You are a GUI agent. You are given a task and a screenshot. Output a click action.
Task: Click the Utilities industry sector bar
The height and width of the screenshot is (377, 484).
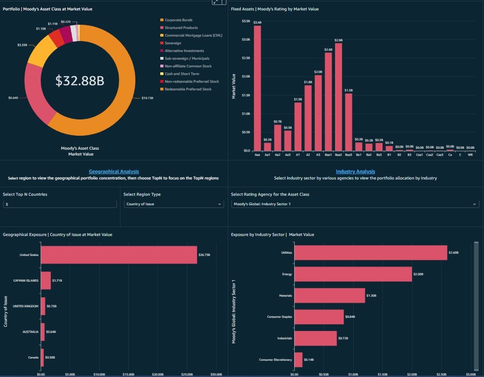[370, 253]
